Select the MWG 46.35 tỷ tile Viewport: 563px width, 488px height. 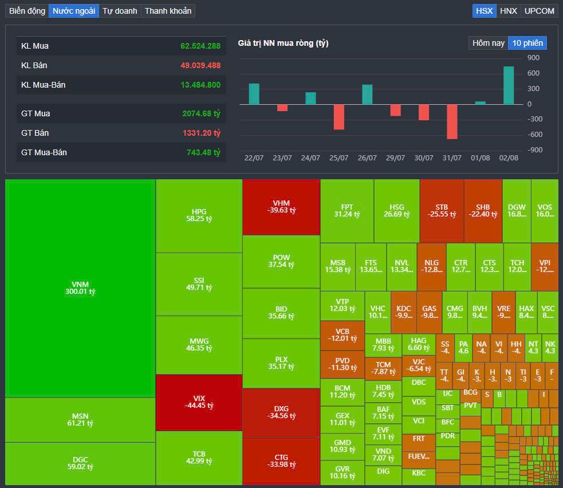(199, 345)
